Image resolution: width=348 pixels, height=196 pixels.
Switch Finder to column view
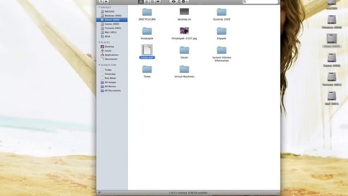click(x=152, y=2)
